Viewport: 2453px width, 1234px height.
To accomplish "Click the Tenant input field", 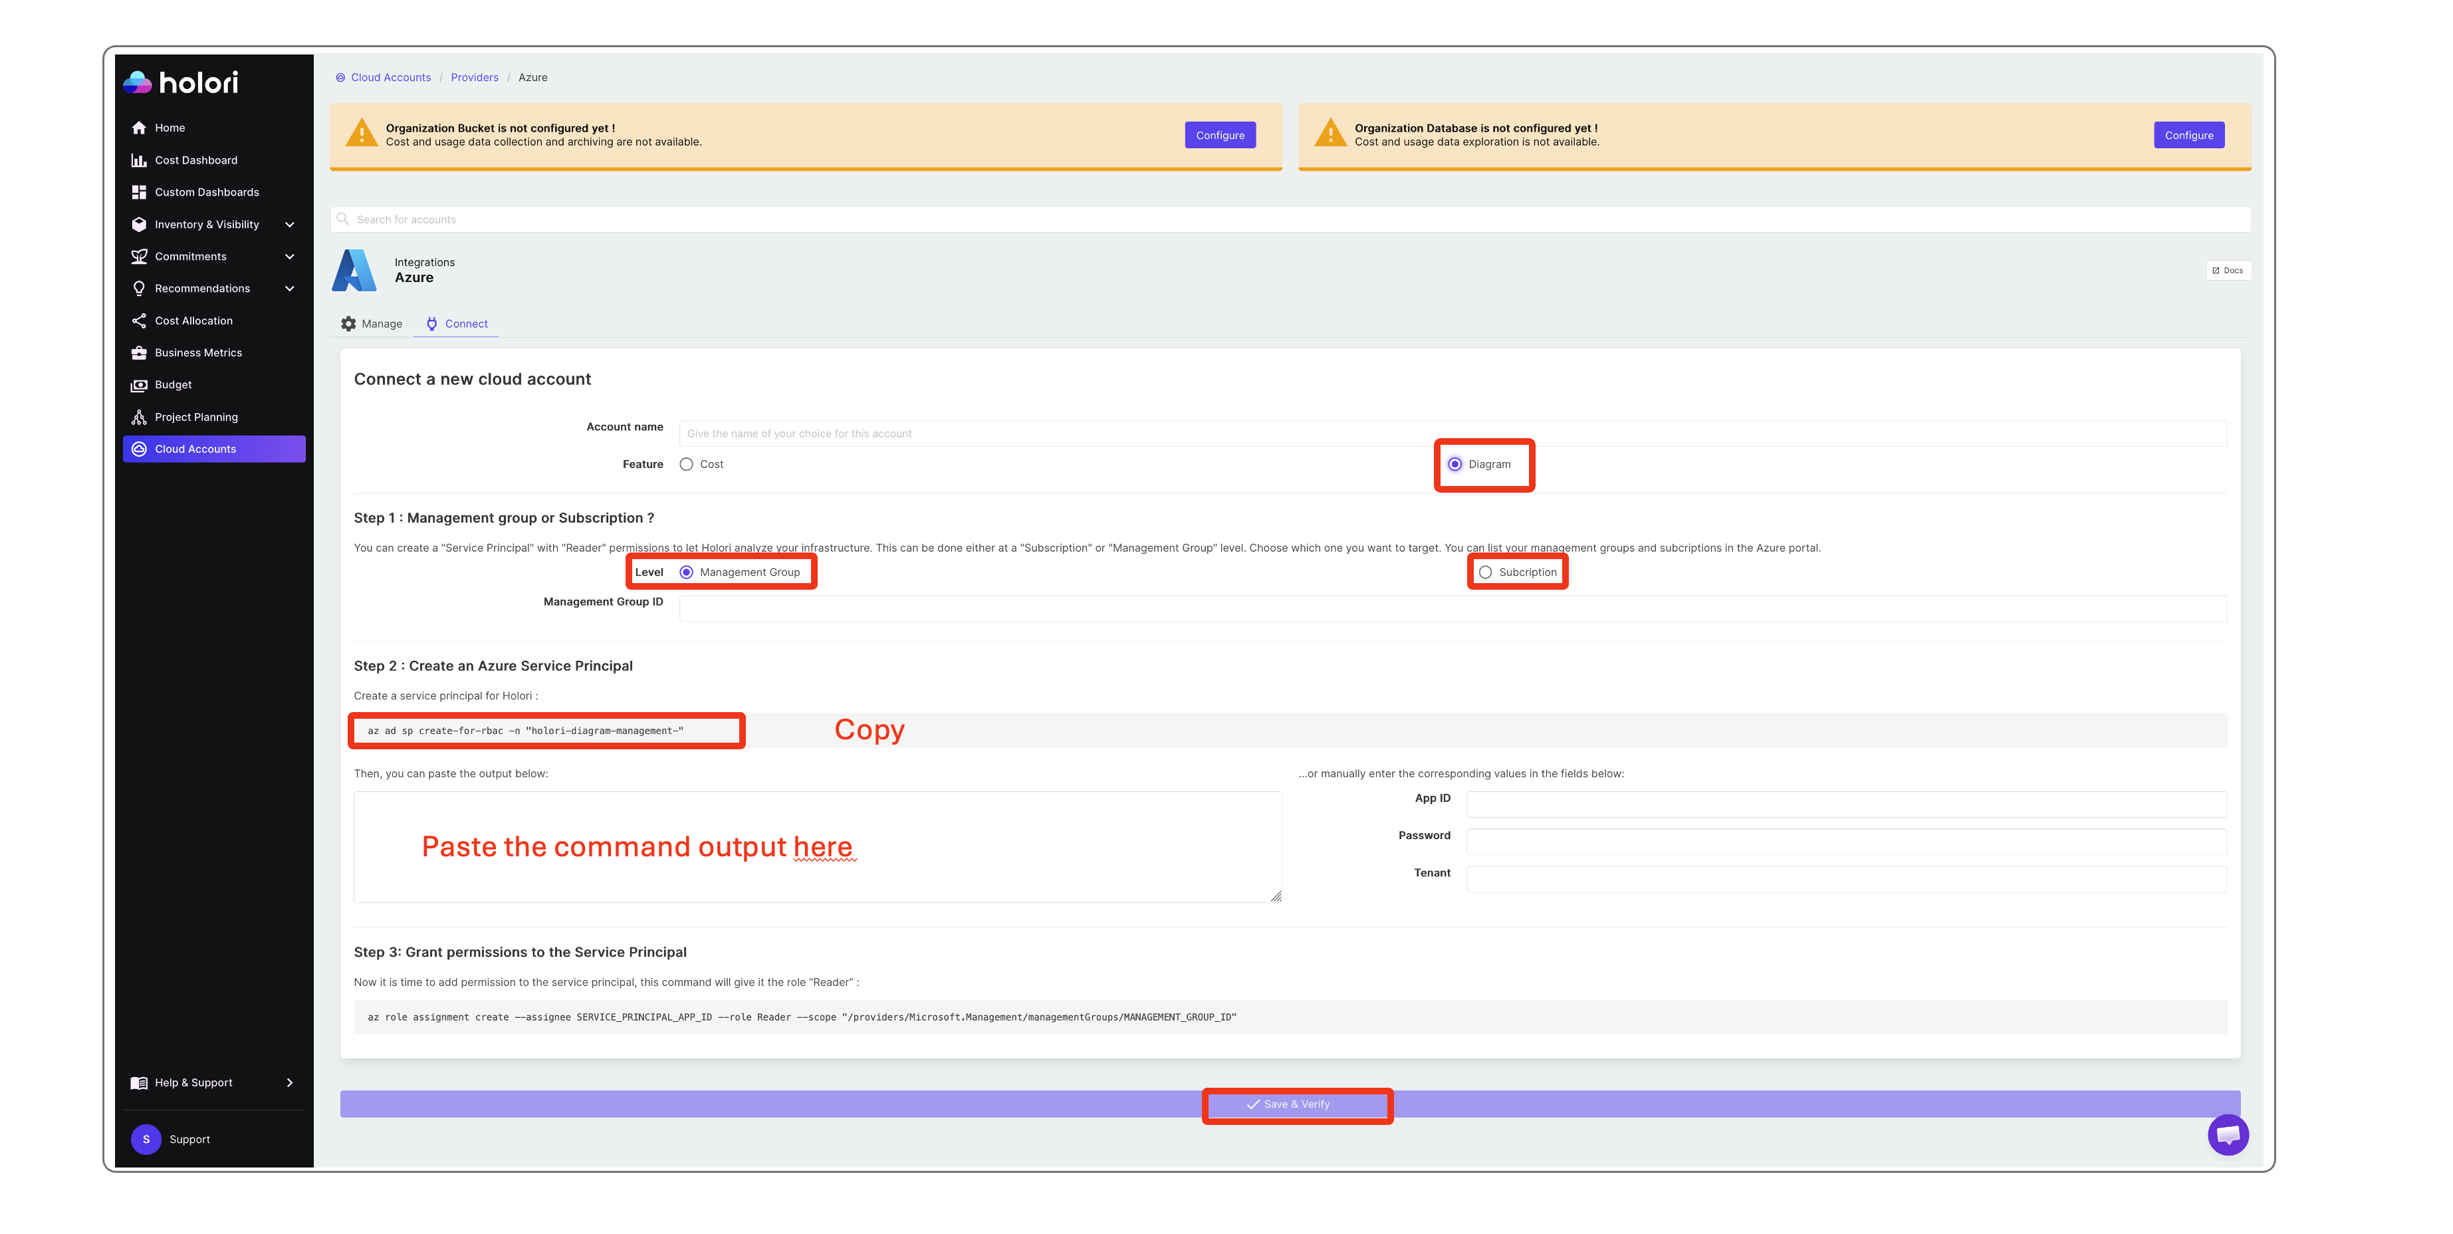I will (1845, 879).
